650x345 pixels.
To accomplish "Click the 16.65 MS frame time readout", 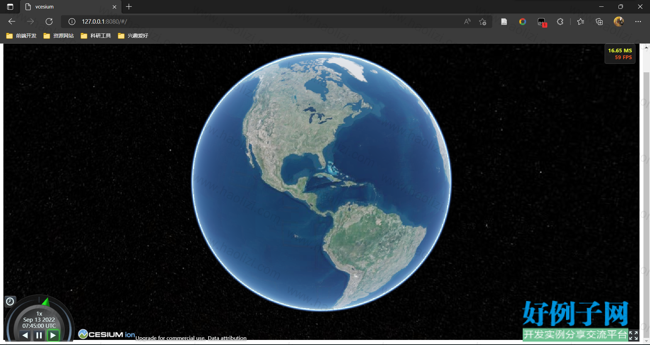I will pyautogui.click(x=620, y=51).
